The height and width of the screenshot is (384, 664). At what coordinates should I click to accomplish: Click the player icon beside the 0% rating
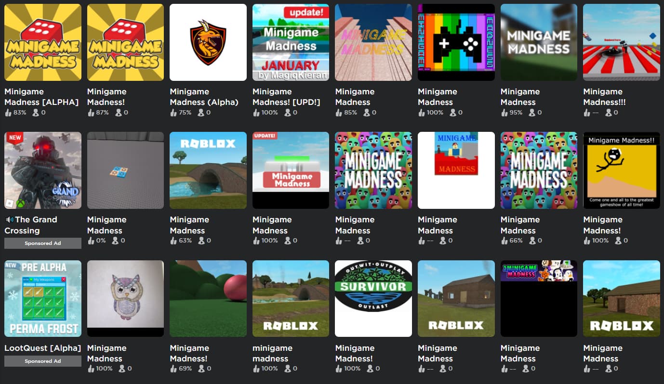tap(115, 241)
